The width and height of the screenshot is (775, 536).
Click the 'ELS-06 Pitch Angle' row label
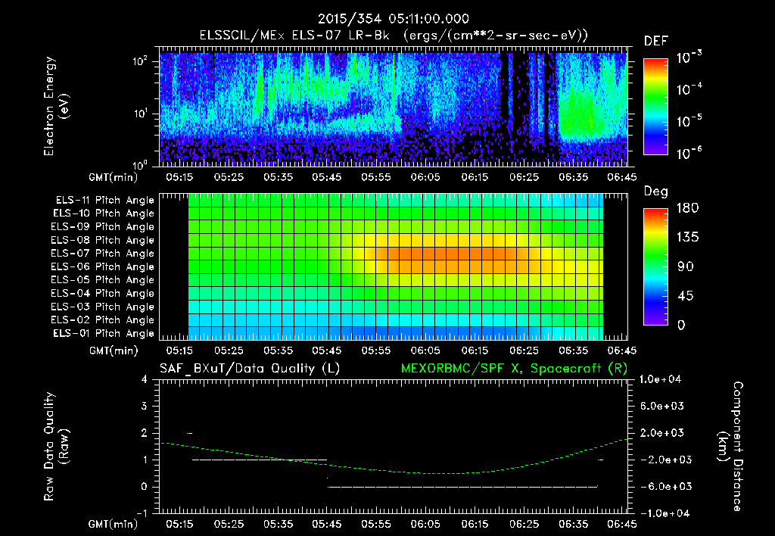[x=103, y=266]
